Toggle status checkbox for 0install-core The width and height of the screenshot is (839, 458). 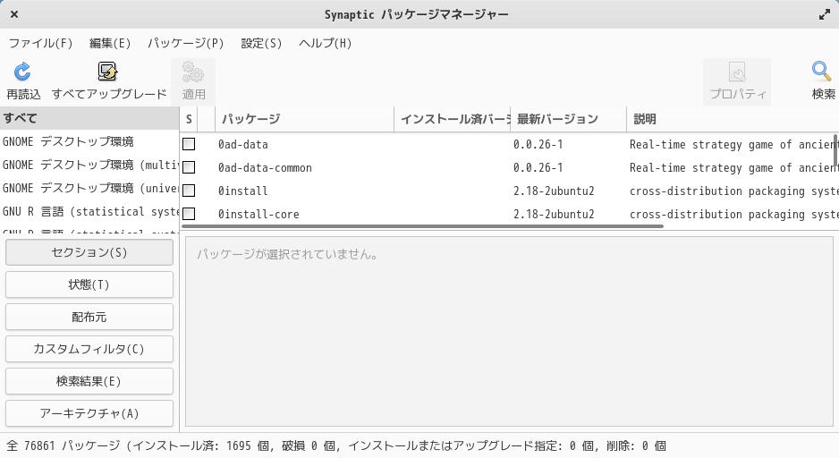(x=189, y=214)
